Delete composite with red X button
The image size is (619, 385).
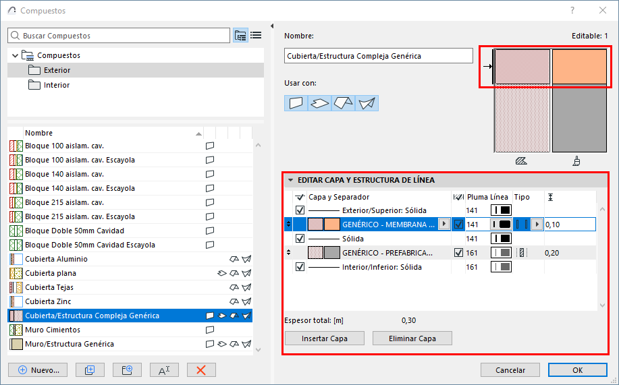pyautogui.click(x=201, y=370)
